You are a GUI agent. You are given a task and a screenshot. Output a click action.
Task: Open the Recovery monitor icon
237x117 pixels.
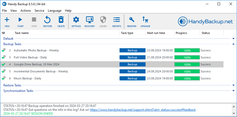point(89,20)
